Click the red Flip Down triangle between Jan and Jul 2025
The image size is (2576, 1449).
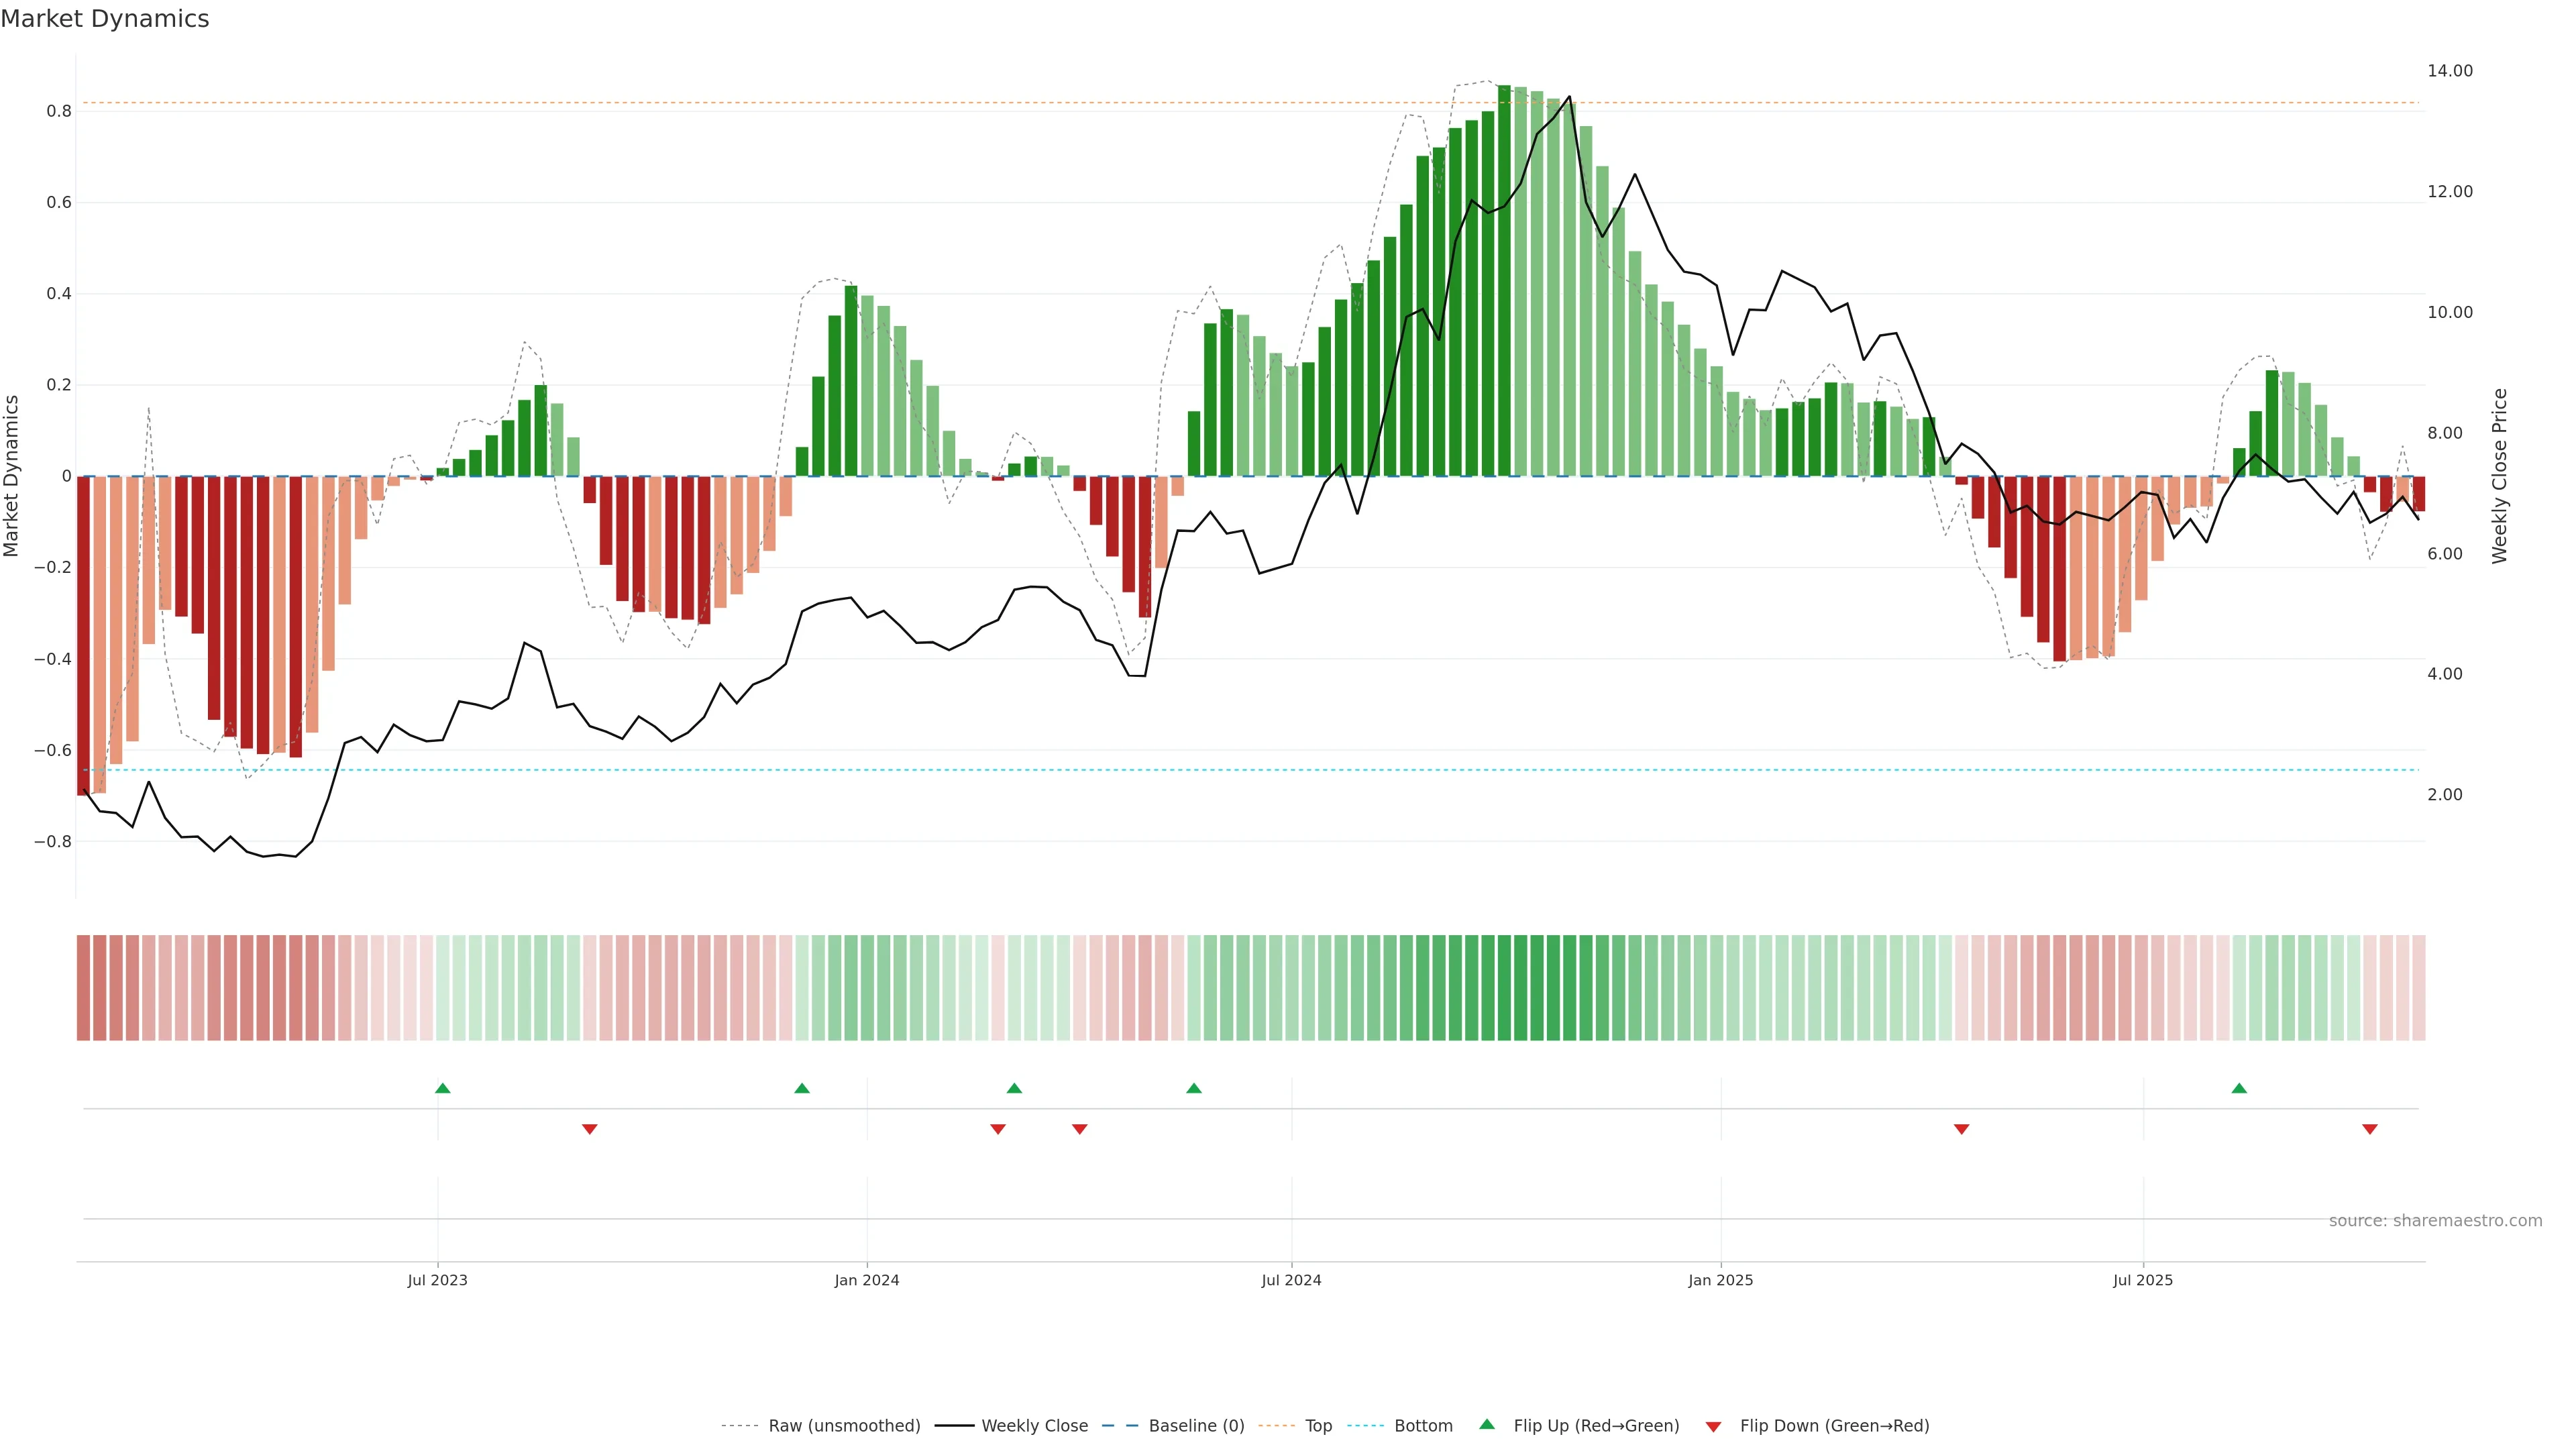(x=1961, y=1129)
